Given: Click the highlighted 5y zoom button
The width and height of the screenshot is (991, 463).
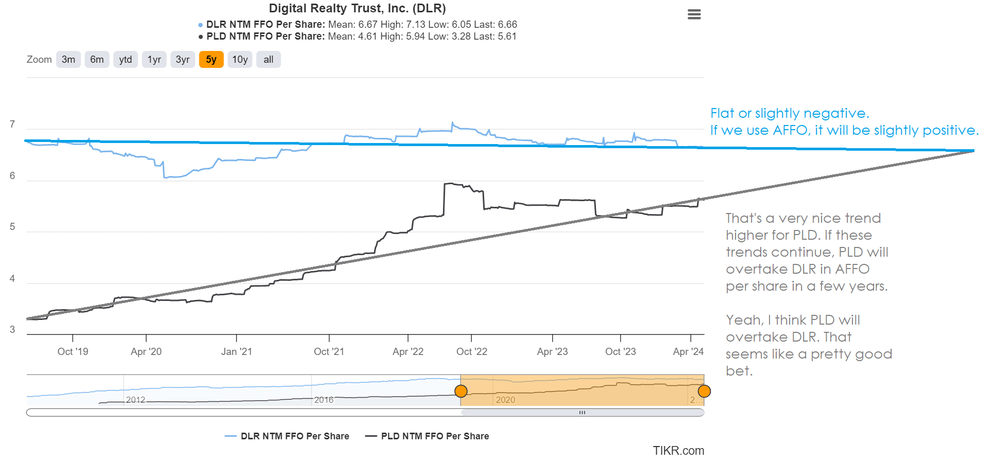Looking at the screenshot, I should coord(211,60).
